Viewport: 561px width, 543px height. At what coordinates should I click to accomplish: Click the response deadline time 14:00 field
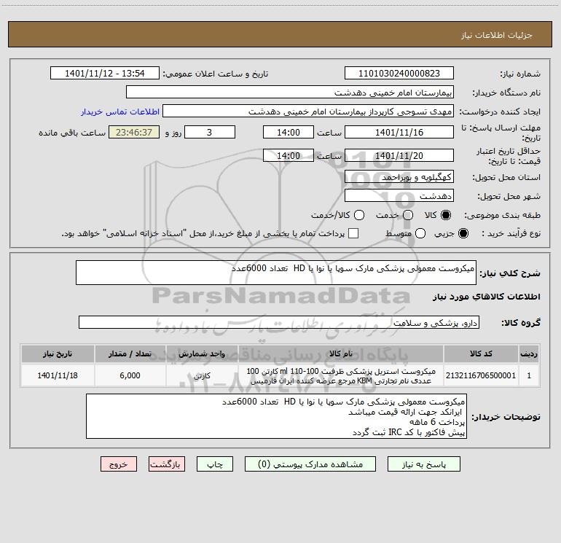coord(289,132)
